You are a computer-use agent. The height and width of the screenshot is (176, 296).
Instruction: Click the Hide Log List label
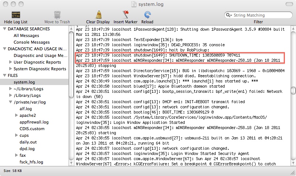(x=16, y=22)
